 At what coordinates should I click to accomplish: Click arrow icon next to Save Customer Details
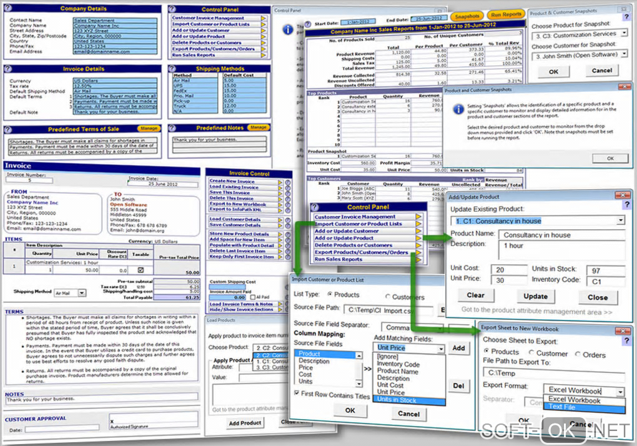[x=280, y=225]
